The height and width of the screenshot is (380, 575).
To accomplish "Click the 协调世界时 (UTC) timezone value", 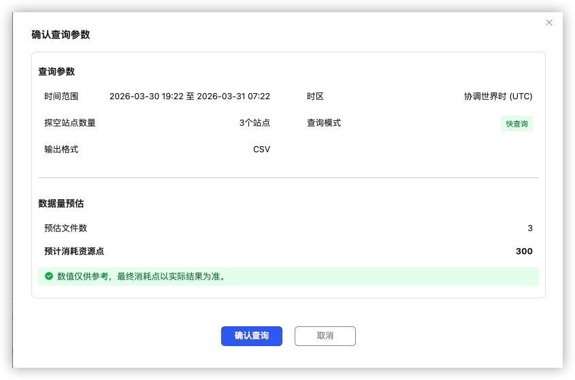I will coord(498,97).
